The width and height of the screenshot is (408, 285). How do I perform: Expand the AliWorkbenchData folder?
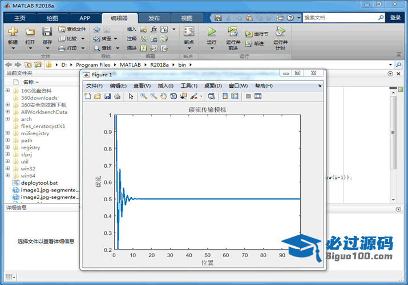(x=7, y=112)
